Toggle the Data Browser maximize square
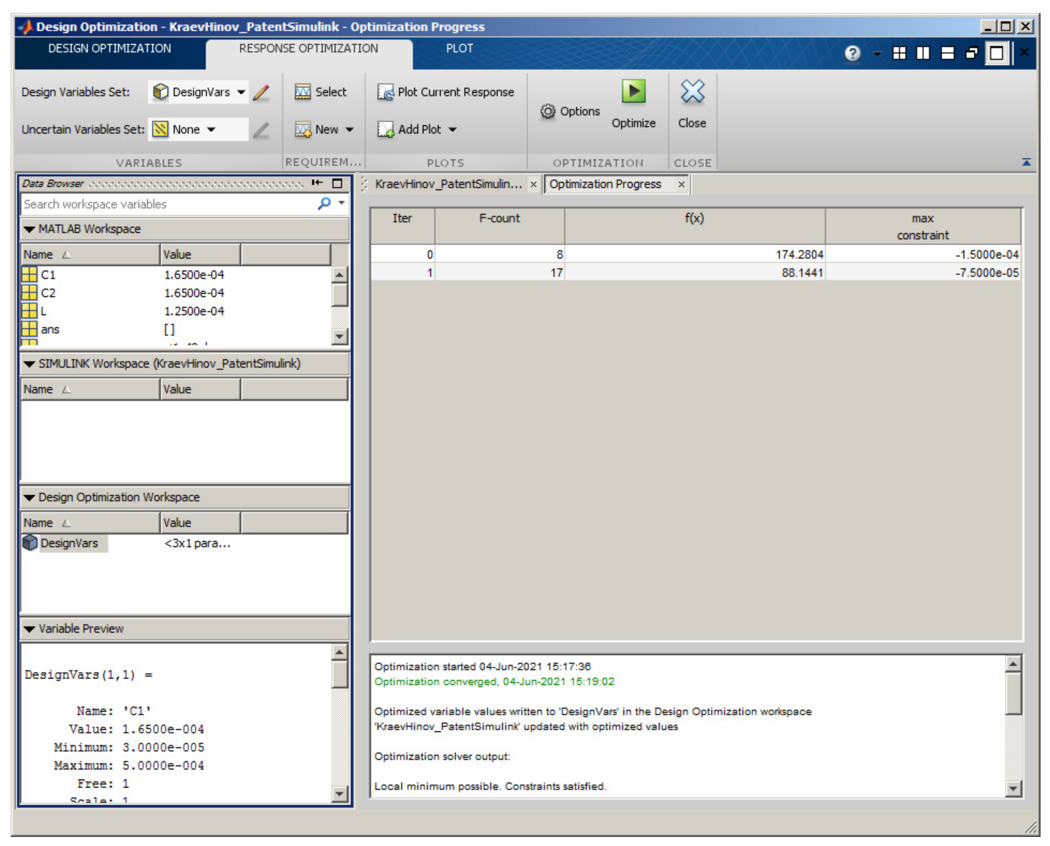 point(337,183)
